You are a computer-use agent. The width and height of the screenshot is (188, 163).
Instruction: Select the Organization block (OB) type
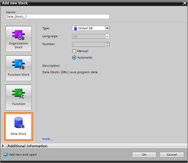coord(19,39)
